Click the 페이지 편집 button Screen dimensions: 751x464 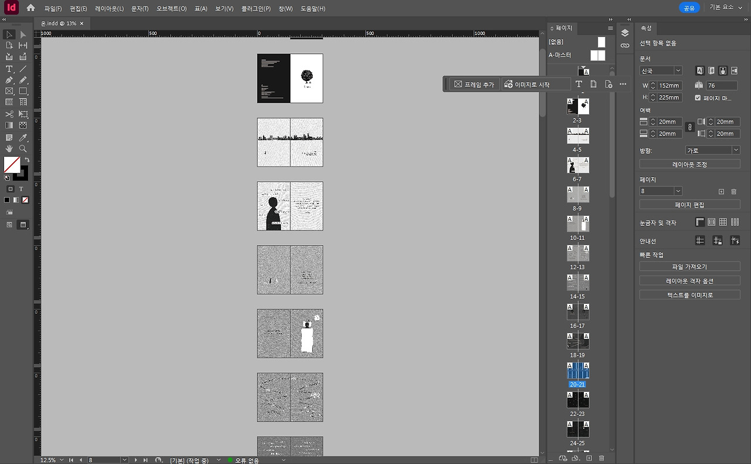tap(690, 205)
